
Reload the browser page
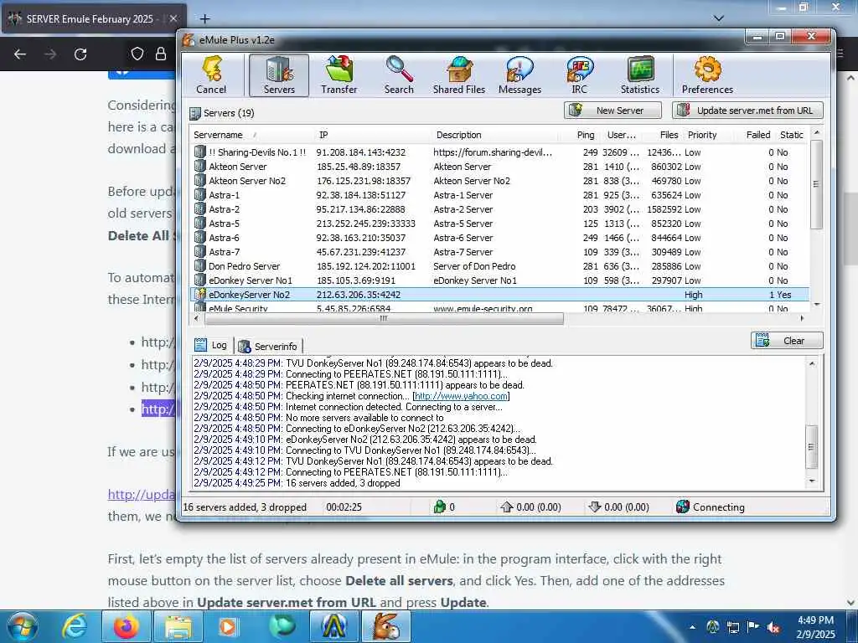click(x=80, y=54)
